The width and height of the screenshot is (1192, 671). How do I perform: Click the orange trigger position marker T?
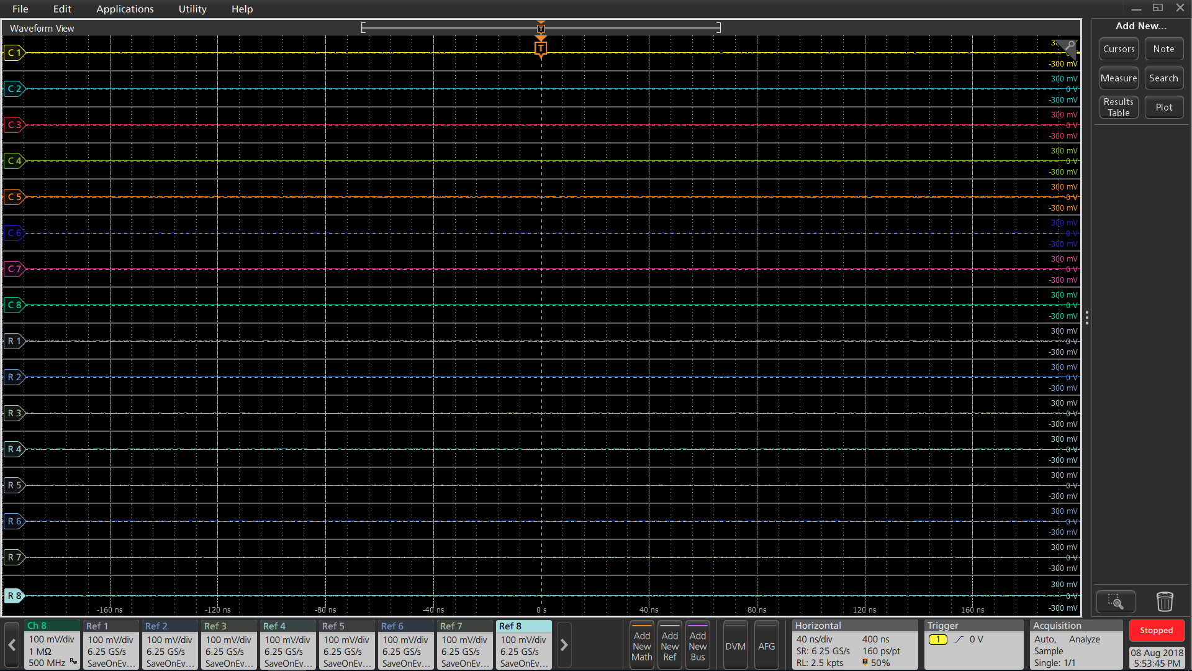coord(541,48)
